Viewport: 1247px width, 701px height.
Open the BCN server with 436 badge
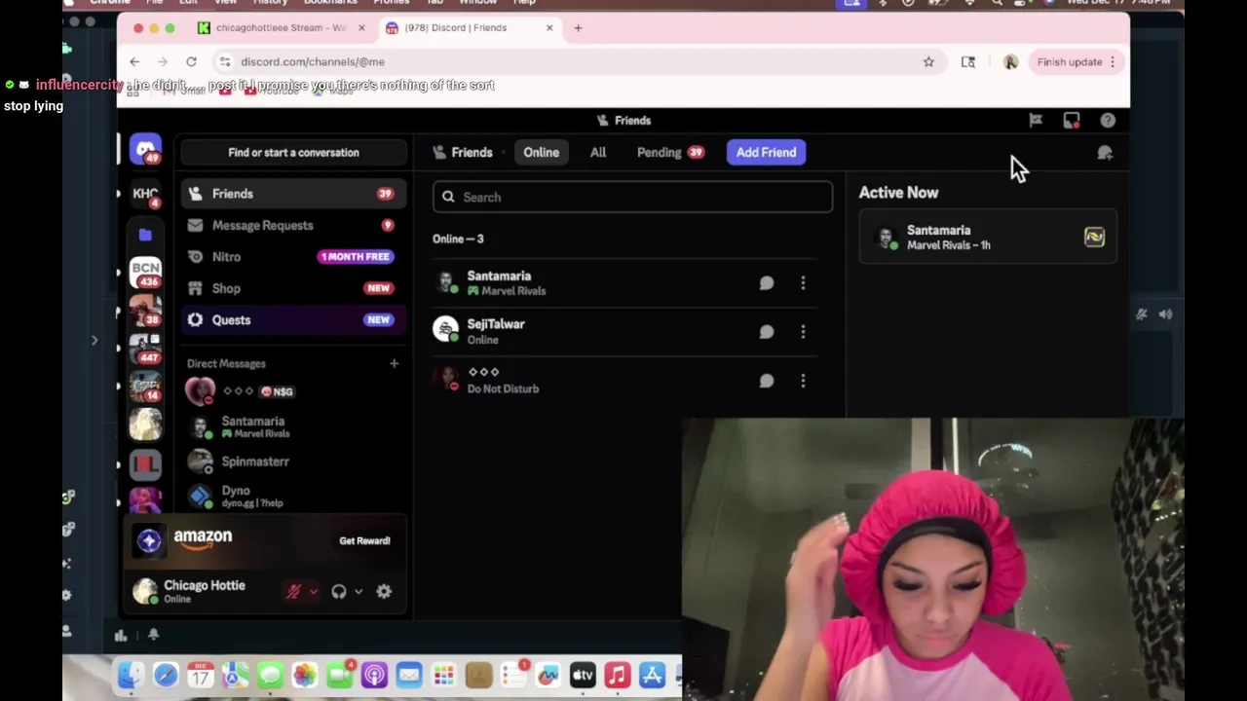coord(145,271)
